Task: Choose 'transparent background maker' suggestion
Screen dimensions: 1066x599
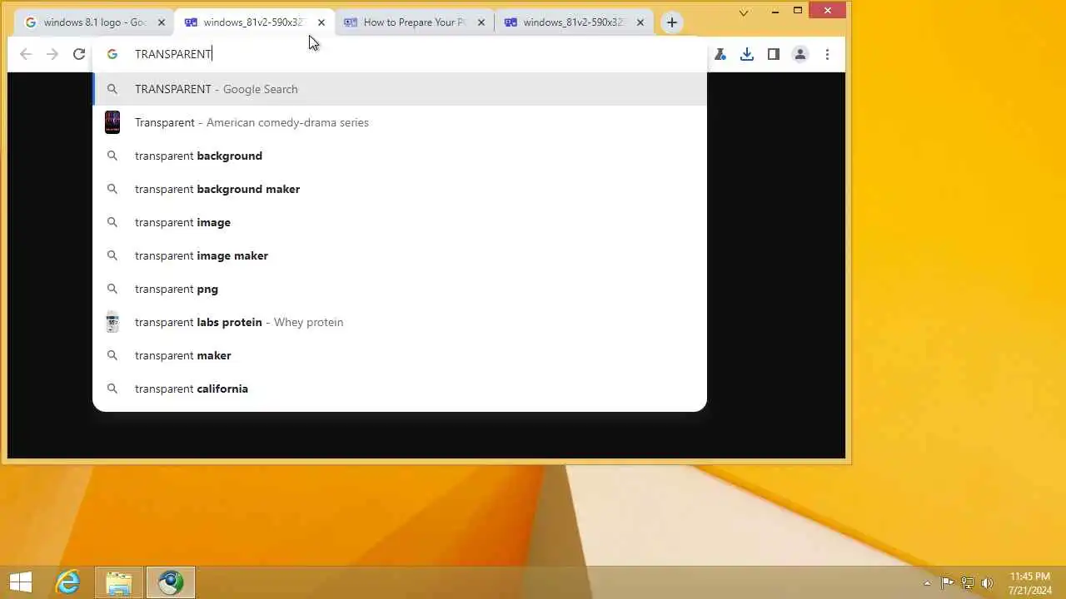Action: point(400,189)
